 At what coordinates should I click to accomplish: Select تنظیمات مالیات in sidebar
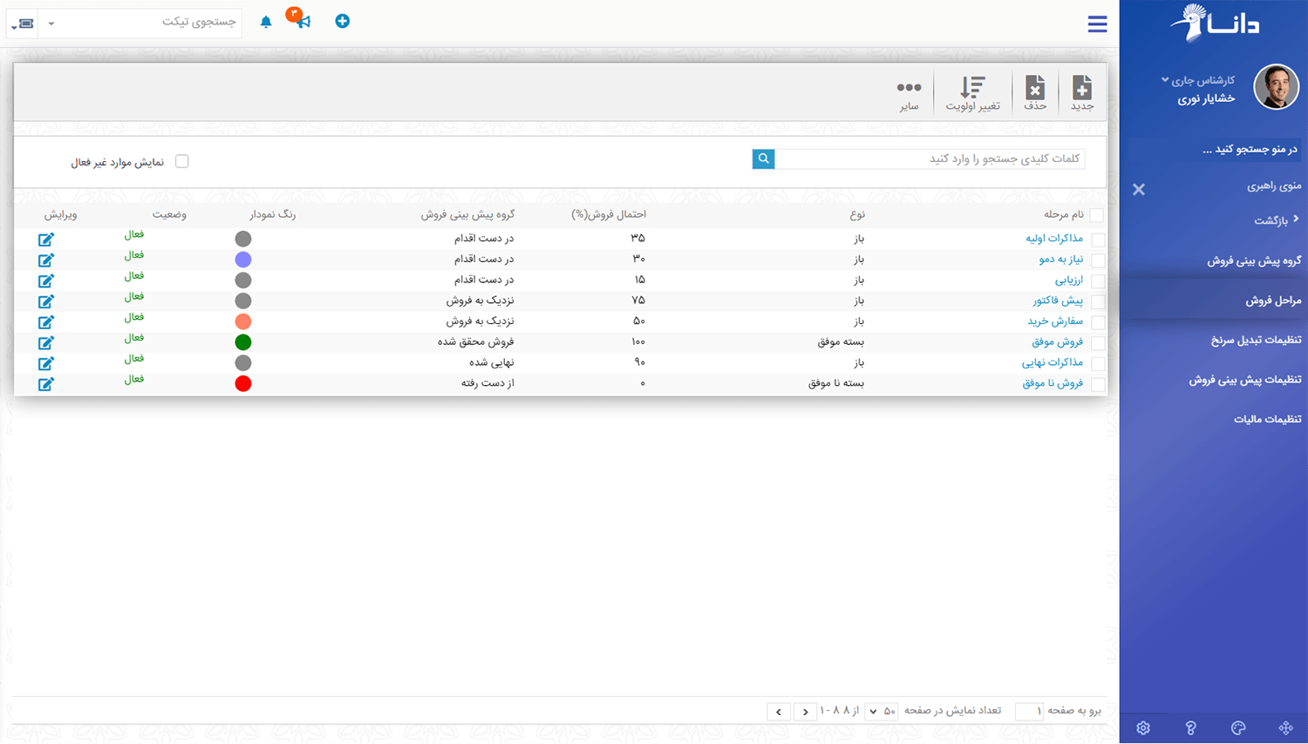pyautogui.click(x=1267, y=419)
